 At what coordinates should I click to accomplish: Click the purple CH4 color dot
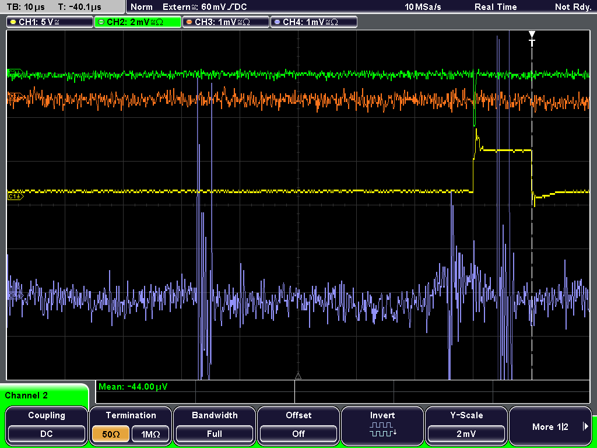(x=277, y=22)
